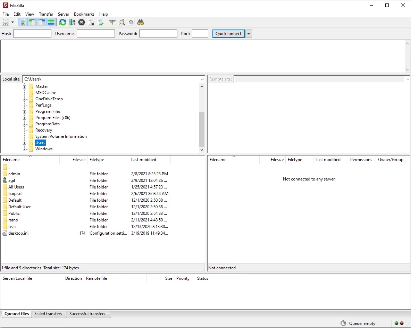Click the Username input field
Viewport: 411px width, 328px height.
pos(96,34)
